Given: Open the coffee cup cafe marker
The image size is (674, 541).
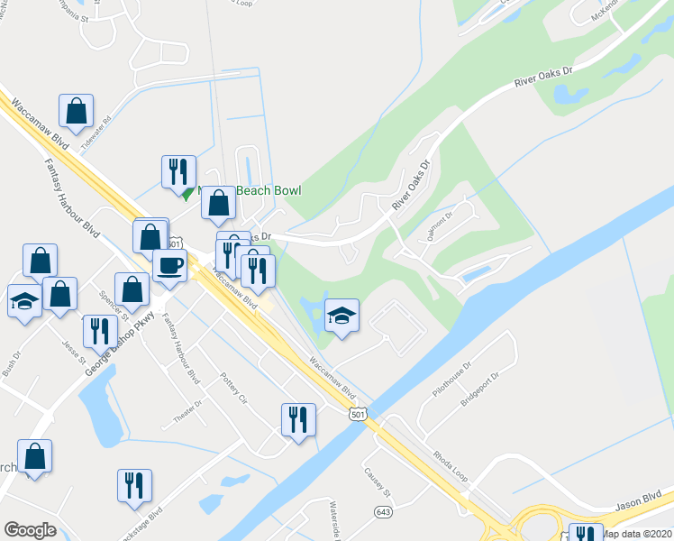Looking at the screenshot, I should (x=169, y=269).
